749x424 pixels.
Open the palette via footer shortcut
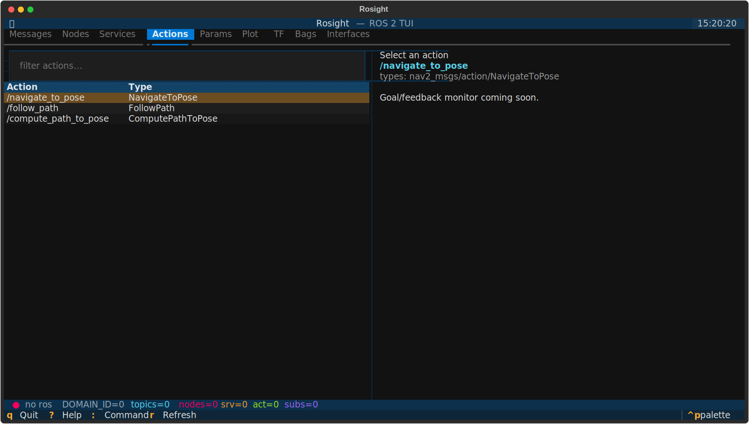pos(709,415)
